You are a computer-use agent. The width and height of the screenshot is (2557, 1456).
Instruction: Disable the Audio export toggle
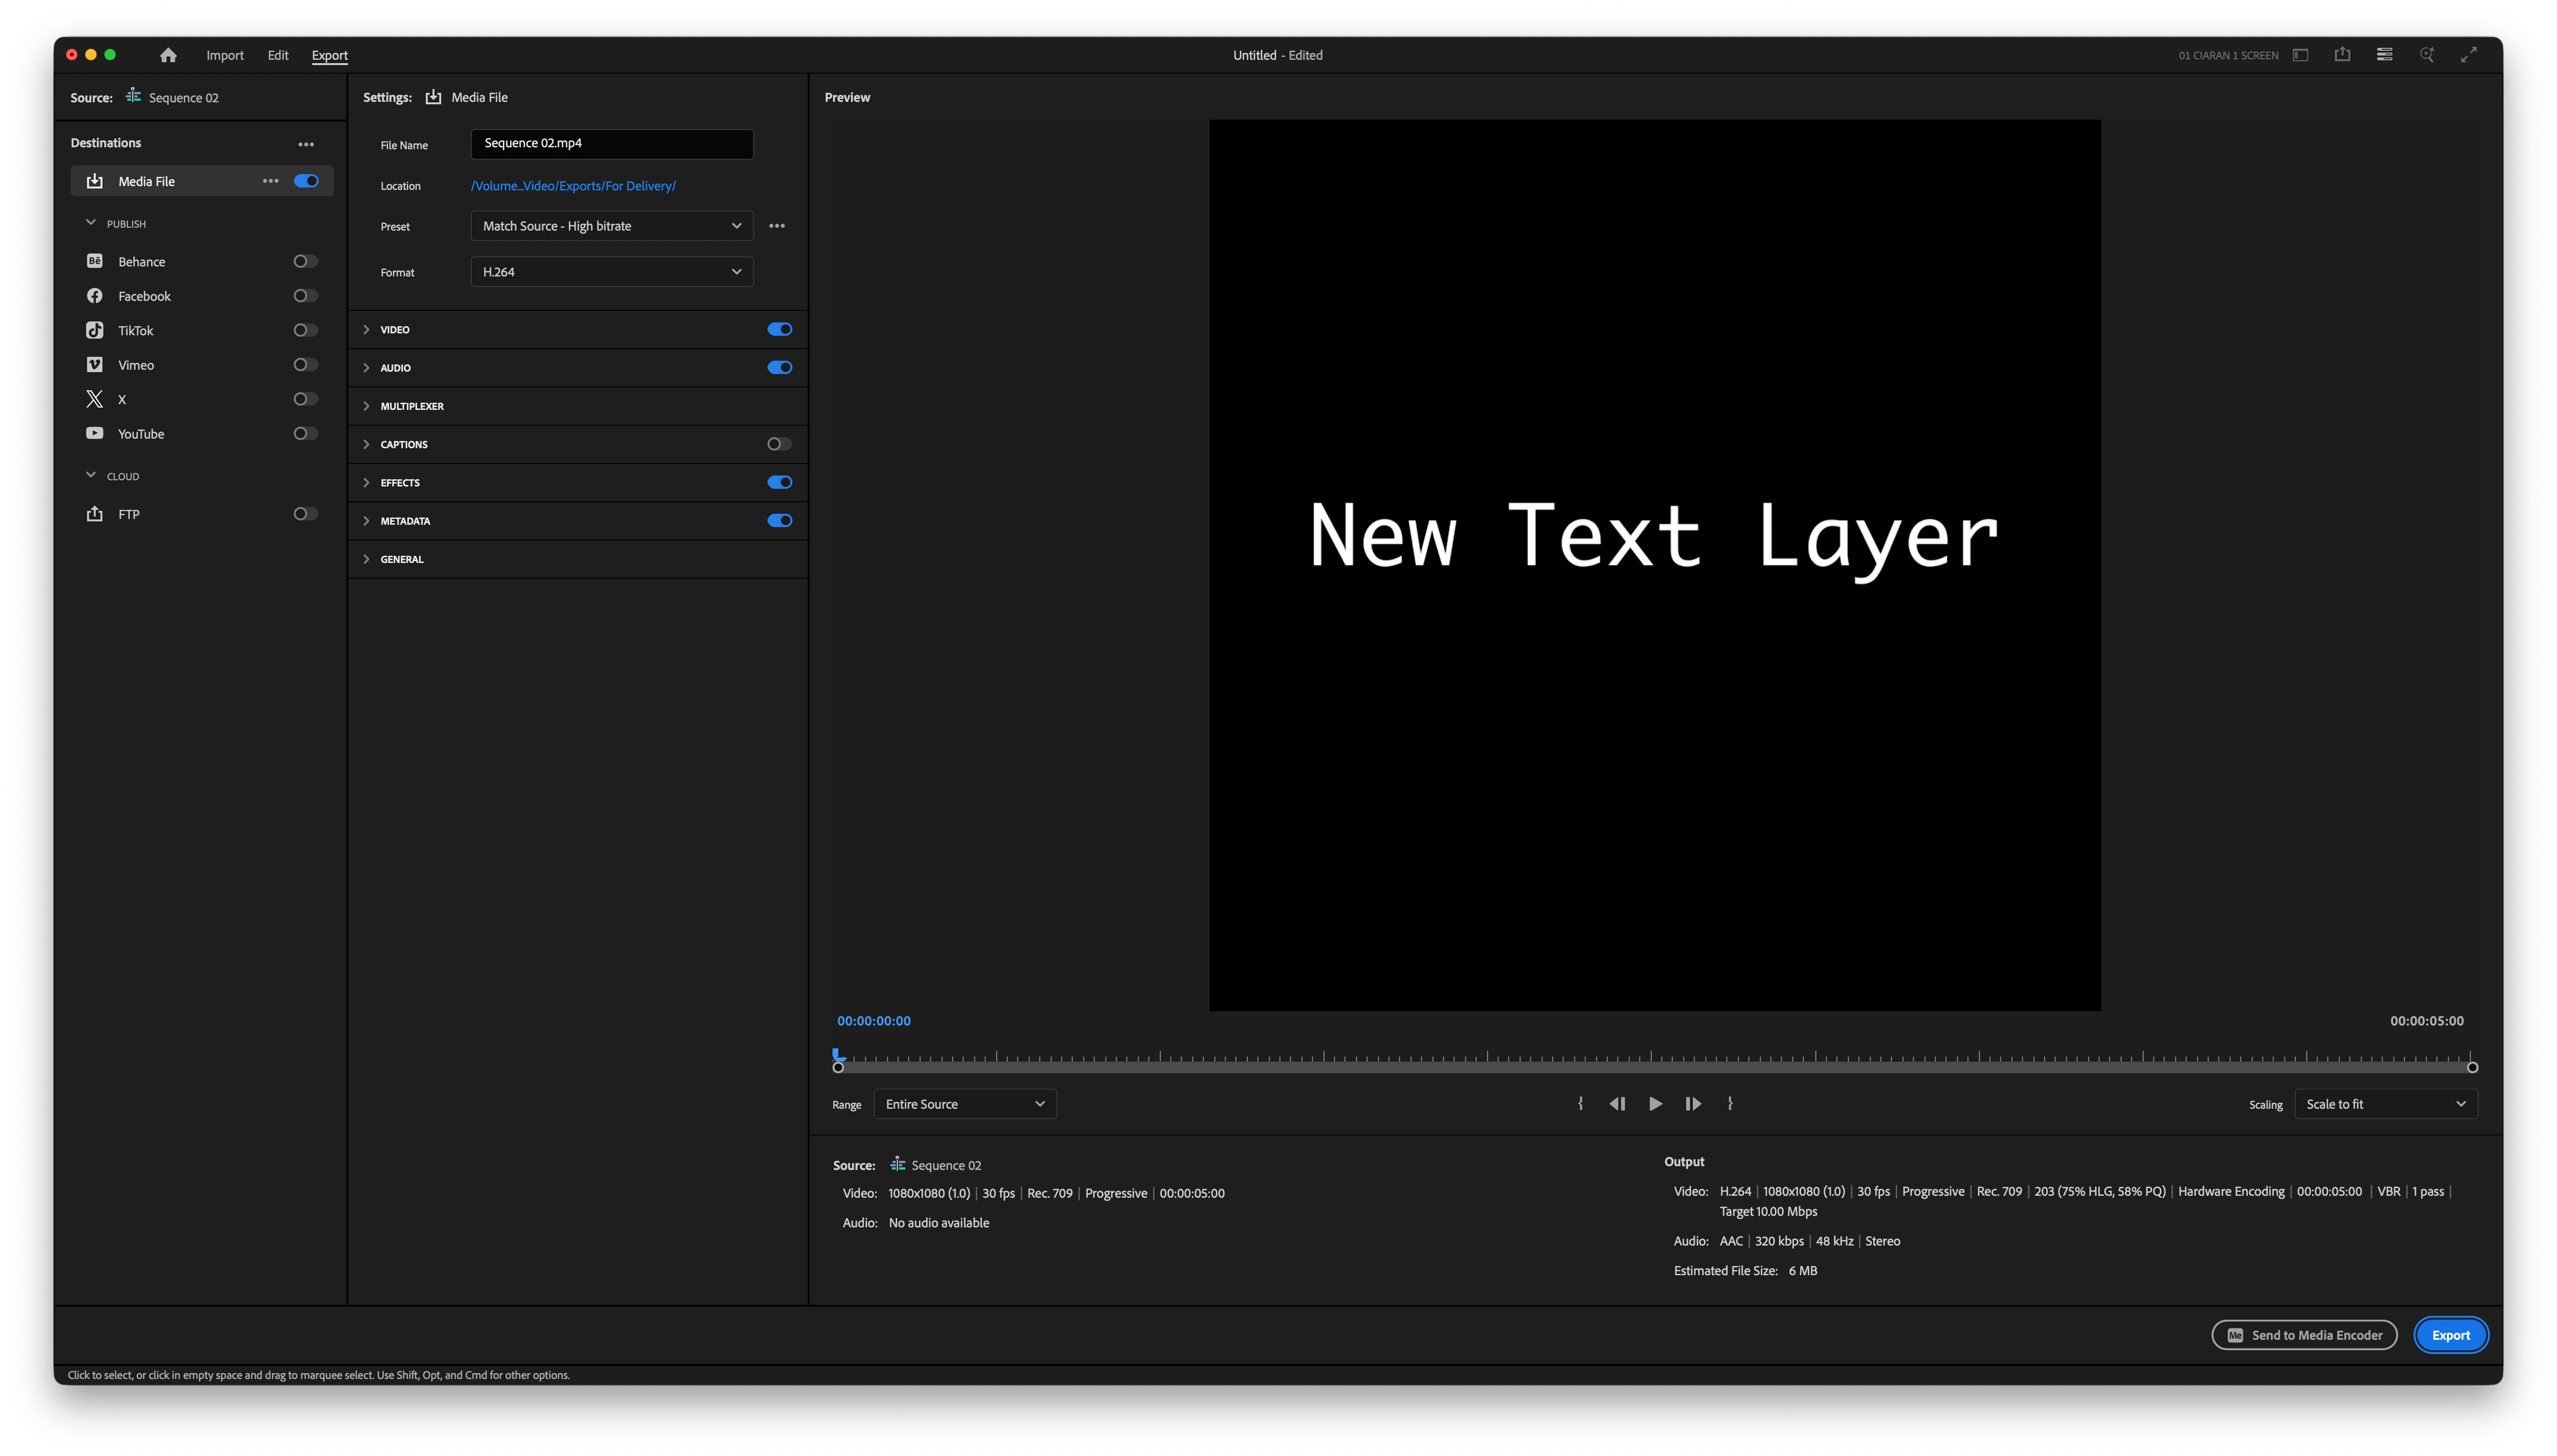(779, 368)
